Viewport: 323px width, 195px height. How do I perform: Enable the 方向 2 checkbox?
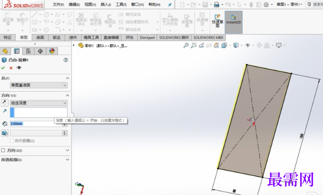pyautogui.click(x=3, y=150)
